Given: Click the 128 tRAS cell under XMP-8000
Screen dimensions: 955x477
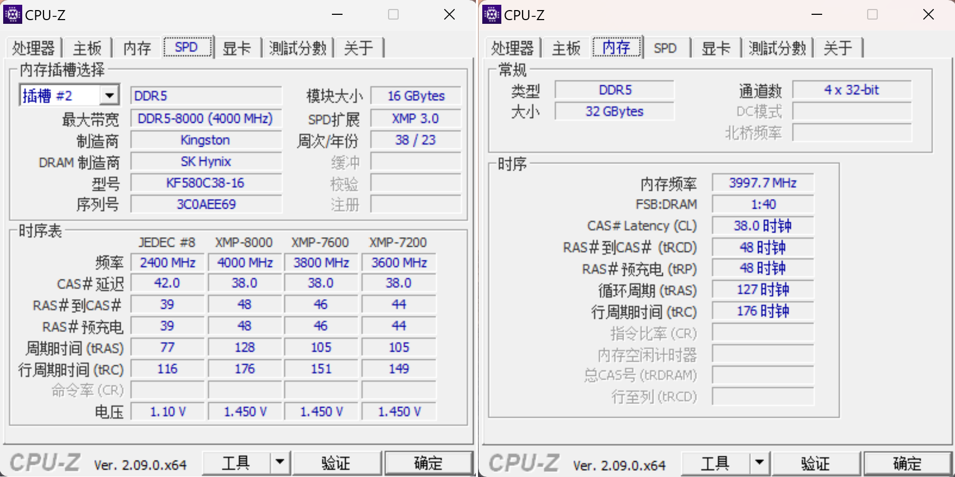Looking at the screenshot, I should pos(245,347).
